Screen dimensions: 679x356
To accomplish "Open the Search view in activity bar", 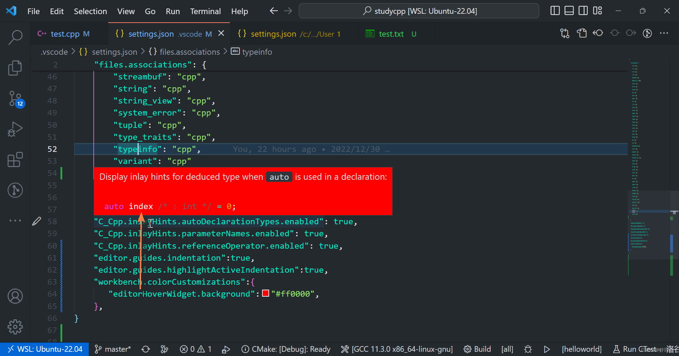I will pyautogui.click(x=15, y=37).
